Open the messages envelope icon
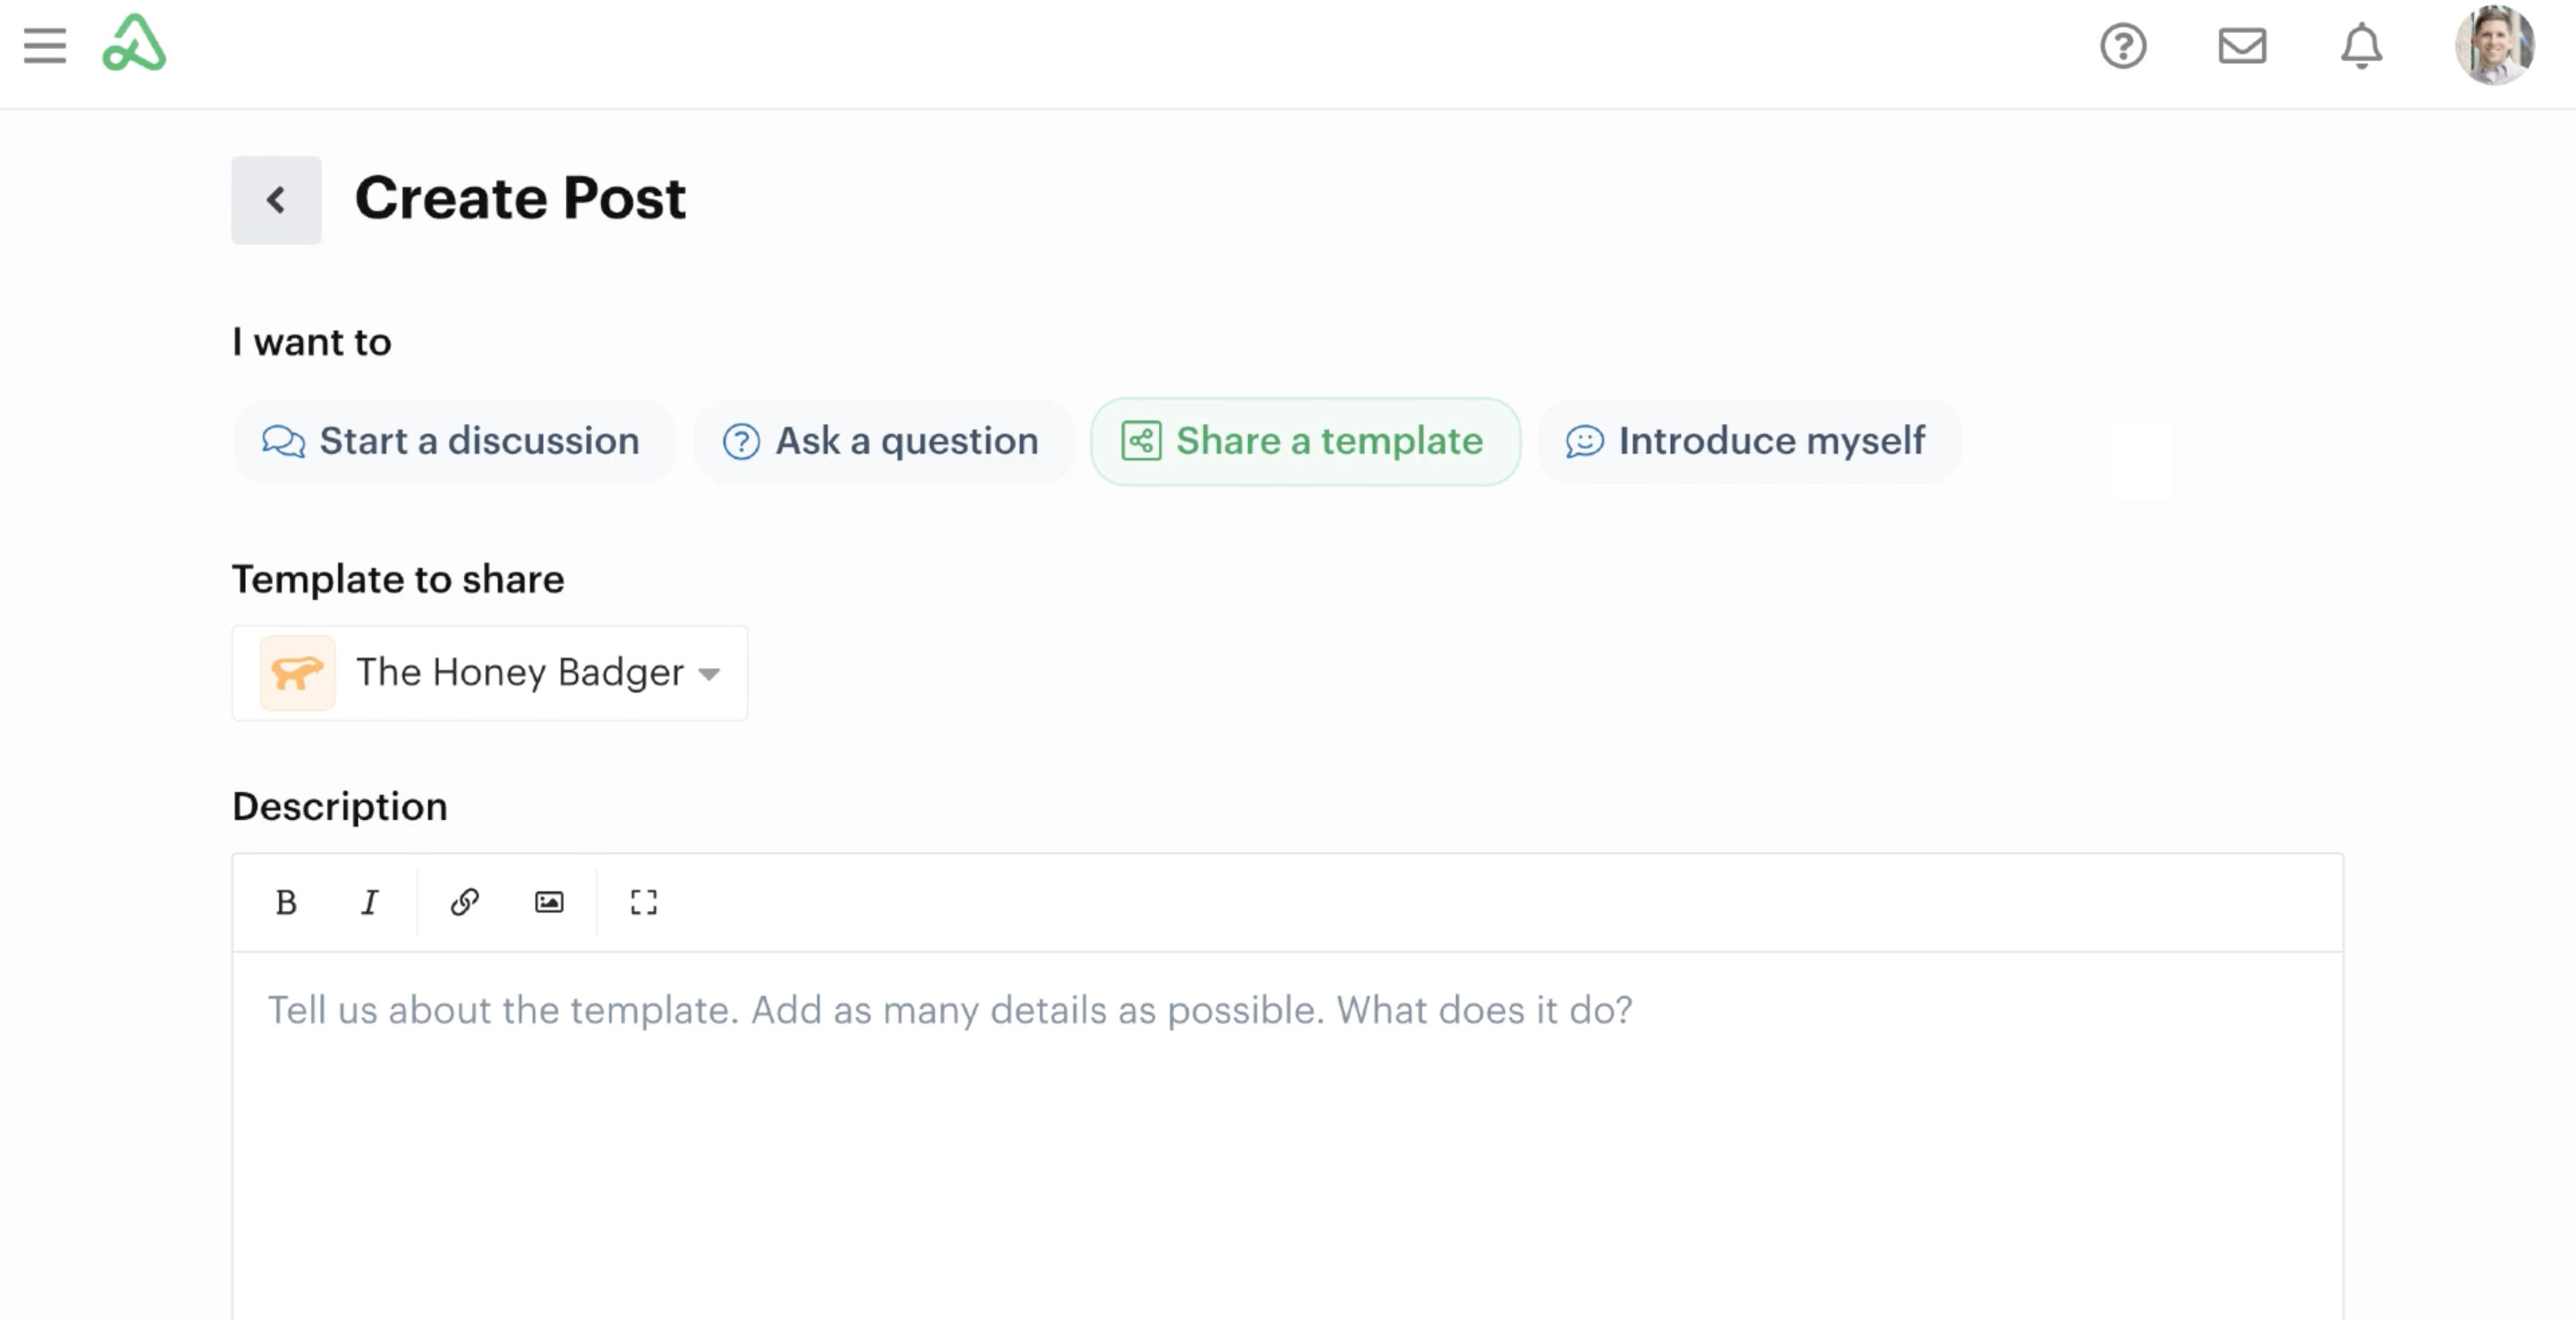The width and height of the screenshot is (2576, 1320). pos(2242,46)
